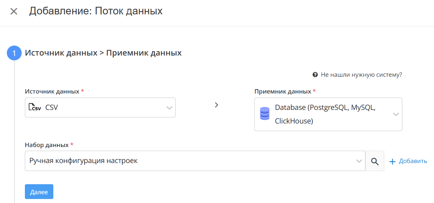
Task: Click the CSV file icon in source field
Action: pos(34,107)
